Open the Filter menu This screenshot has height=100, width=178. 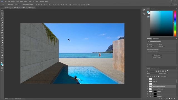pos(30,2)
